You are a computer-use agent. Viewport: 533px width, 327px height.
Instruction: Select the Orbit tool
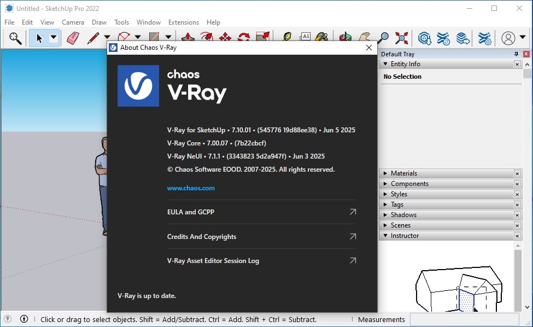click(345, 37)
